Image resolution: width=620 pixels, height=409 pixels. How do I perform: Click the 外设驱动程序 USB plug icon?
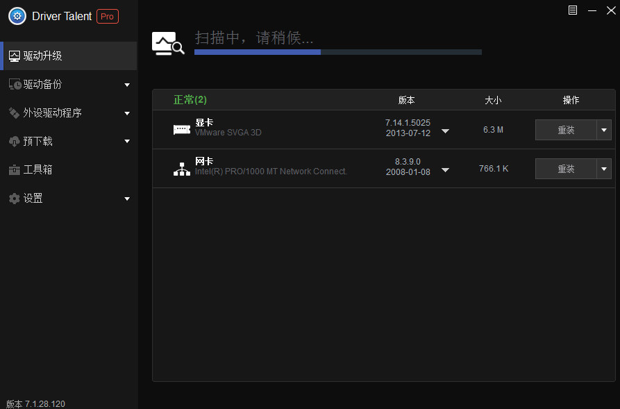(x=15, y=112)
